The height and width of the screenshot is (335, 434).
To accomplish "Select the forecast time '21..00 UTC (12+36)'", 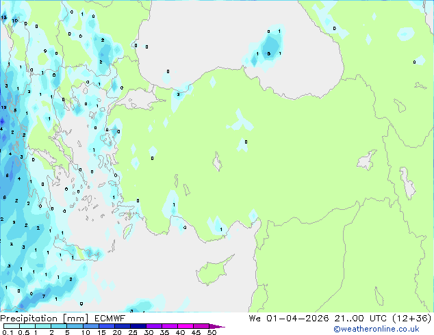I will [383, 319].
